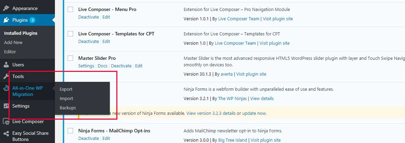
Task: Choose Export from the migration submenu
Action: [66, 89]
